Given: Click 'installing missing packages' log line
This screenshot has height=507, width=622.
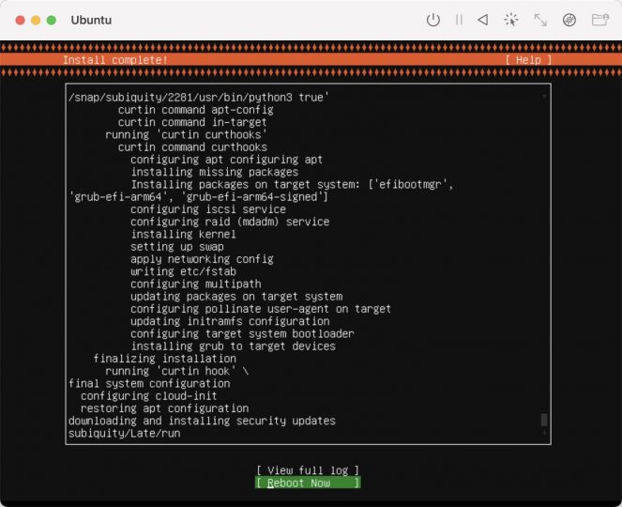Looking at the screenshot, I should coord(215,172).
